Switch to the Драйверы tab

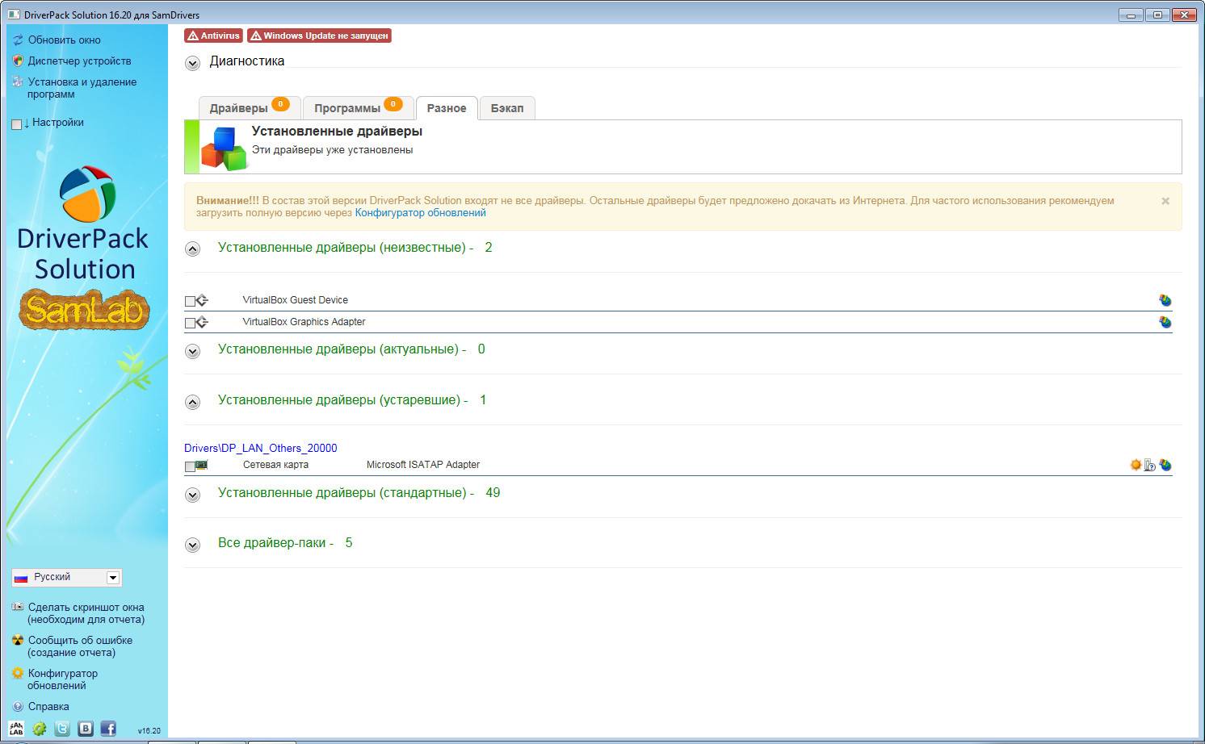250,108
